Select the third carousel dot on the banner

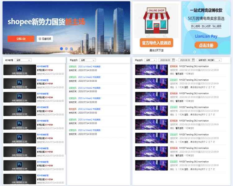[x=71, y=48]
